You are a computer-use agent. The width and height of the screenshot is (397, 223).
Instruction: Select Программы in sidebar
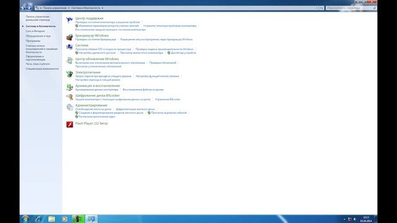tap(33, 41)
